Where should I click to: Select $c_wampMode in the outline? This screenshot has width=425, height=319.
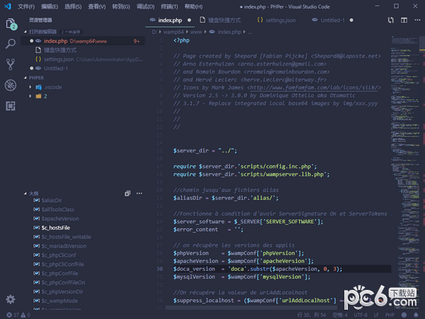coord(59,301)
